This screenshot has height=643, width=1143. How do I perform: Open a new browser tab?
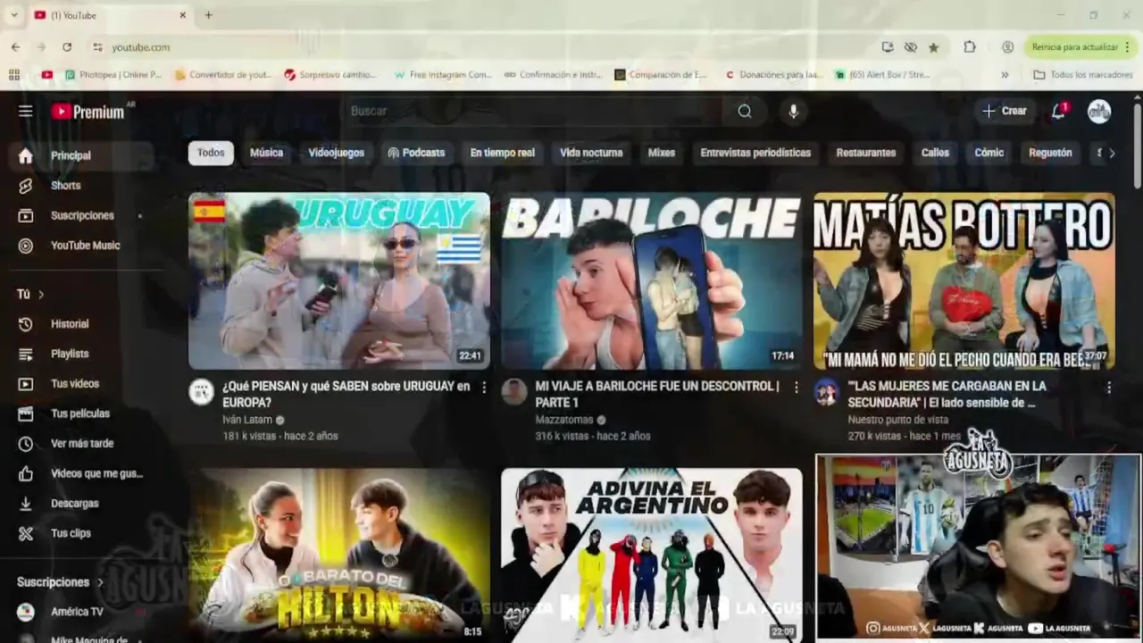(208, 15)
